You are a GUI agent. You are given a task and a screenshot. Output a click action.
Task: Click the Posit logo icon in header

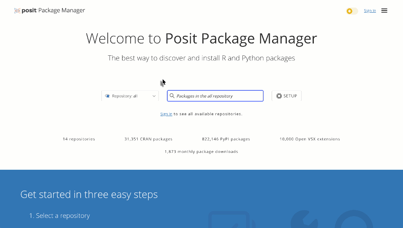17,11
